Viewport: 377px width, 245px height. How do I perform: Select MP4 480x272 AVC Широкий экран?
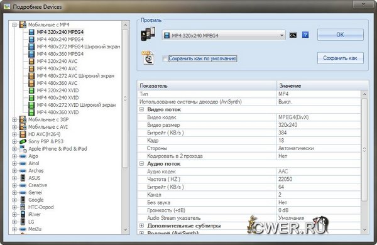coord(75,76)
